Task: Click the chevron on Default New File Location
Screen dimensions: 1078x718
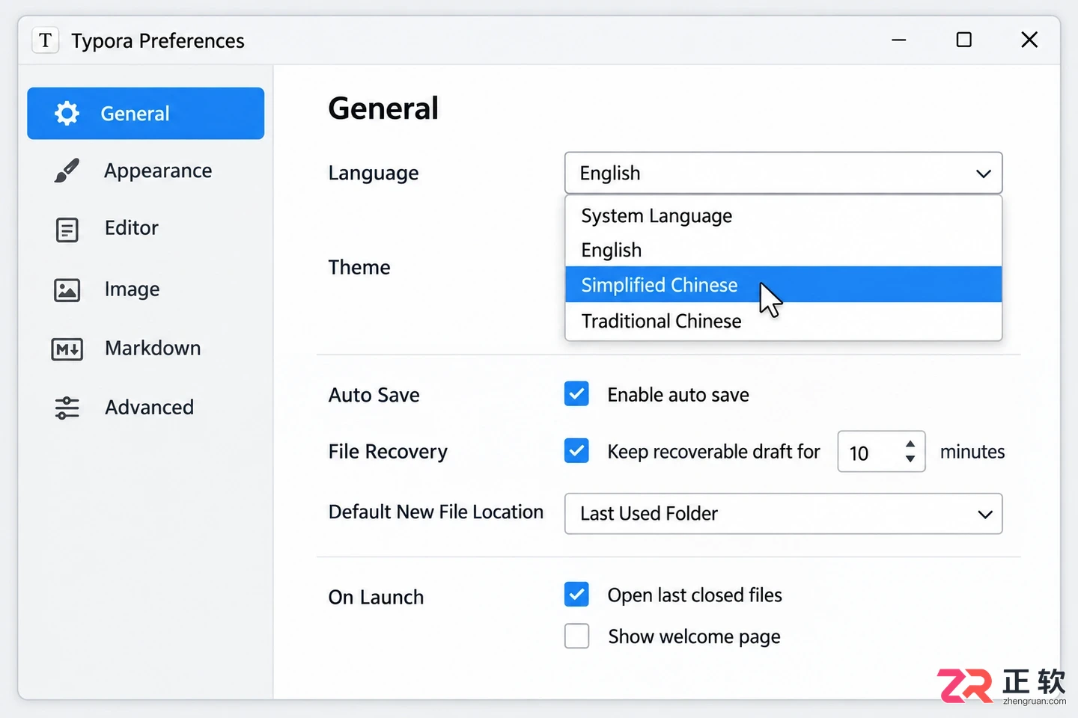Action: (x=985, y=515)
